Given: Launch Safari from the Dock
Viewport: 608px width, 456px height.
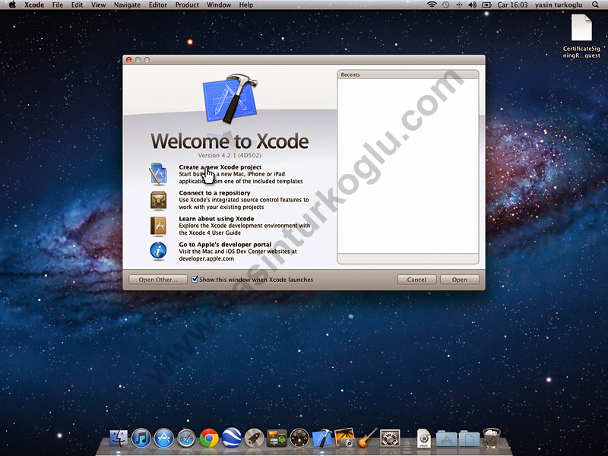Looking at the screenshot, I should click(x=186, y=439).
